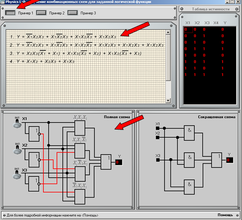This screenshot has width=242, height=220.
Task: Click the final OR gate of full scheme
Action: click(x=106, y=162)
